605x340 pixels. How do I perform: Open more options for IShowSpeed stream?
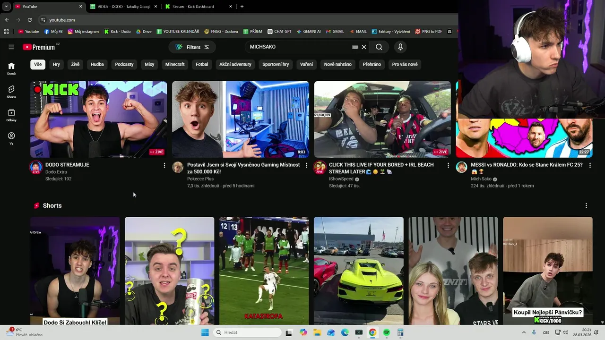448,165
